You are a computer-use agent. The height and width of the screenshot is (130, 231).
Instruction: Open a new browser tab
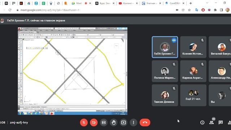[191, 3]
